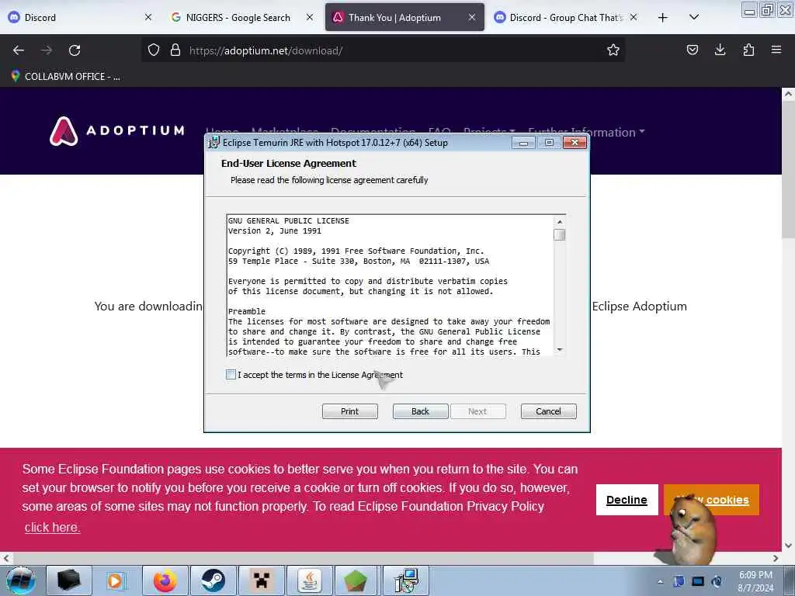Switch to the first Discord tab

coord(81,17)
